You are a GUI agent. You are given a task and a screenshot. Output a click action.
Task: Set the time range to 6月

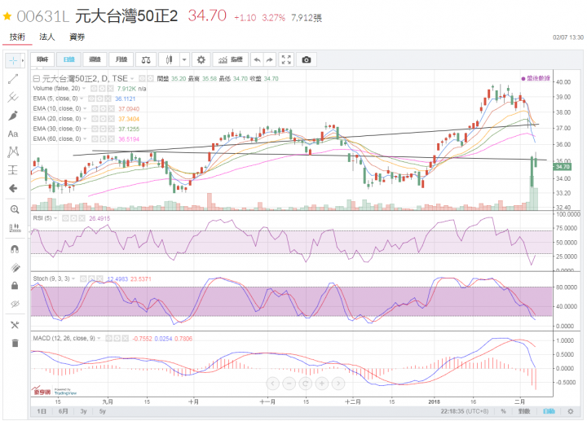pyautogui.click(x=64, y=411)
